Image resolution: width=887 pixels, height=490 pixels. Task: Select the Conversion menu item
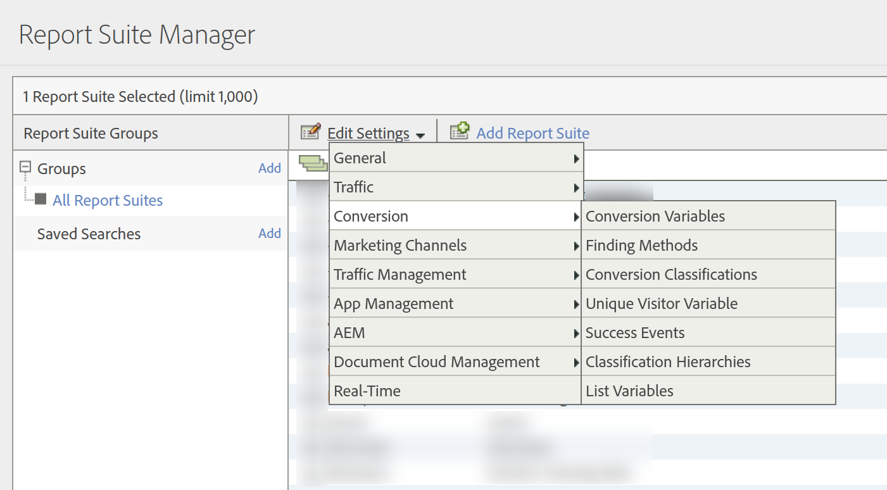click(x=456, y=216)
